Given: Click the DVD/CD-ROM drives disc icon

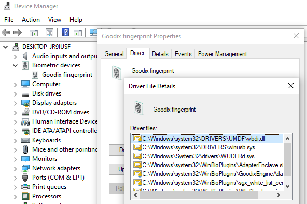Looking at the screenshot, I should [x=25, y=112].
